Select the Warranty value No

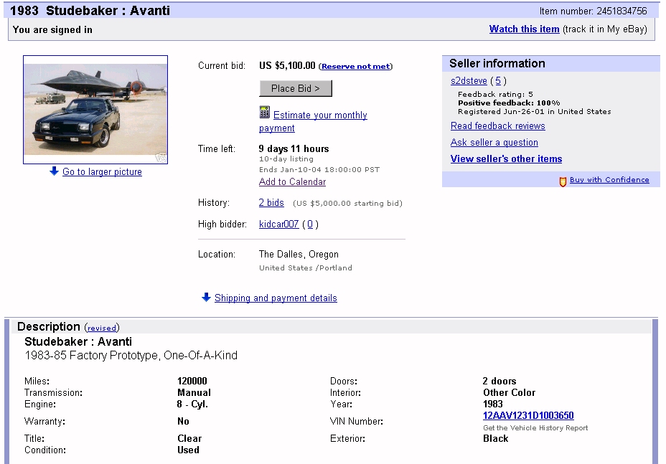pos(183,421)
